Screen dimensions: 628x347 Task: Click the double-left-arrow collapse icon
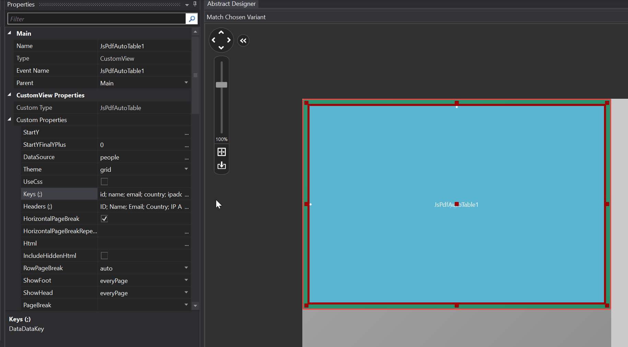[243, 41]
